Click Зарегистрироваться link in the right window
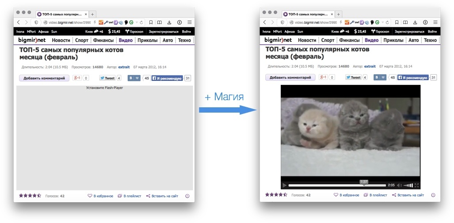454x223 pixels. pos(409,31)
